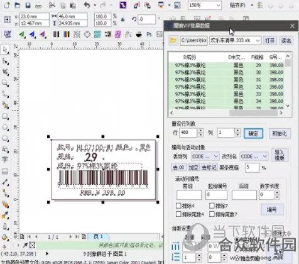
Task: Open the 贴齐 snap dropdown
Action: (x=252, y=5)
